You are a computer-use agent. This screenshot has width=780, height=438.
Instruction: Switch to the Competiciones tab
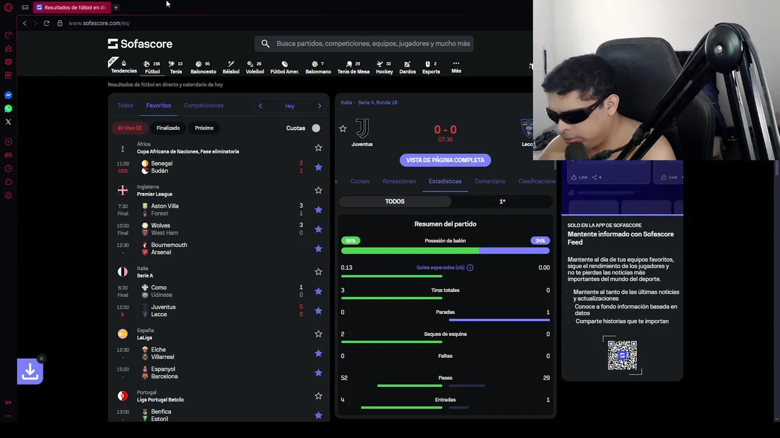[x=204, y=105]
